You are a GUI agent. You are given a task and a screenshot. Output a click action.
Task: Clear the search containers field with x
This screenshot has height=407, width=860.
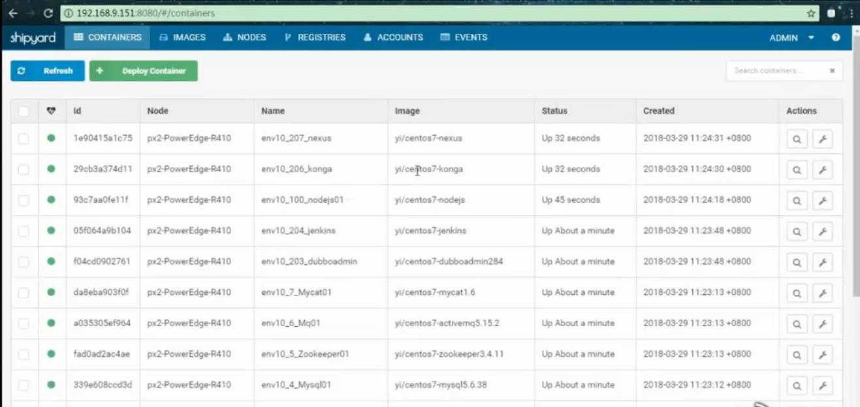[x=832, y=70]
